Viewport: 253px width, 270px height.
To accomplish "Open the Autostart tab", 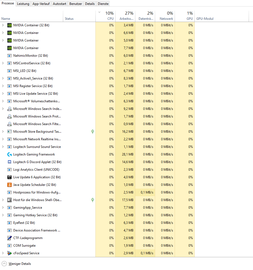I will click(x=59, y=4).
